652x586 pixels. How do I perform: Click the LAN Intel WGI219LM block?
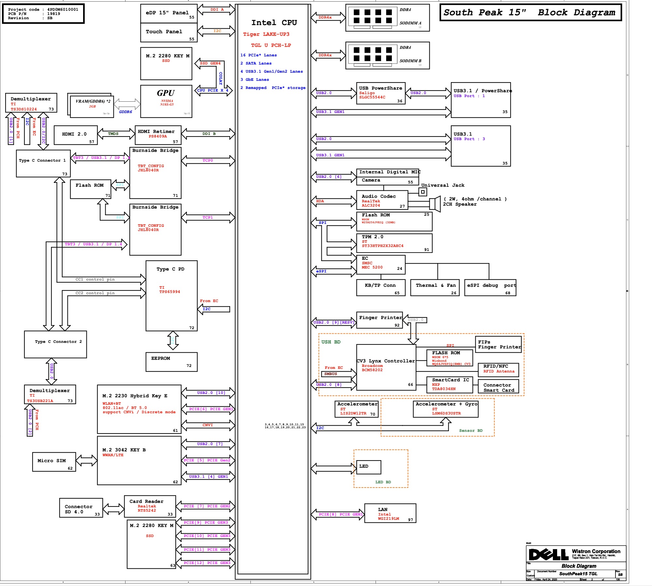(390, 513)
